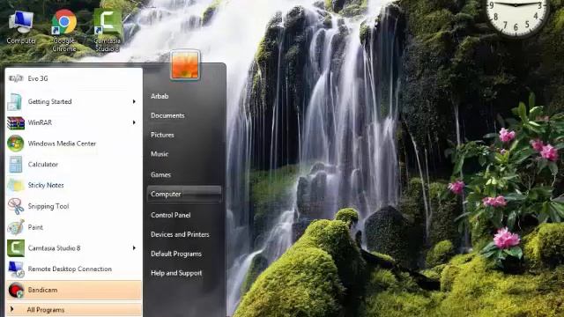Viewport: 564px width, 317px height.
Task: Launch WinRAR from the Start menu
Action: click(x=74, y=122)
